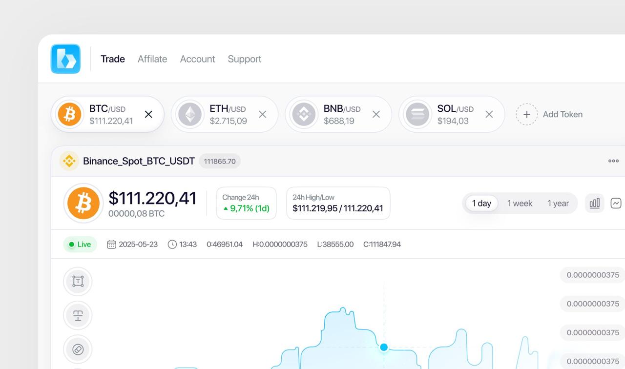This screenshot has height=369, width=625.
Task: Select the 1 day timeframe
Action: click(481, 203)
